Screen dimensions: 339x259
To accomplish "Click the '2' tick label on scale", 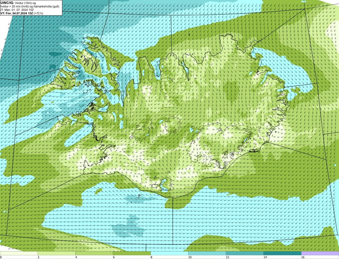I will point(38,257).
